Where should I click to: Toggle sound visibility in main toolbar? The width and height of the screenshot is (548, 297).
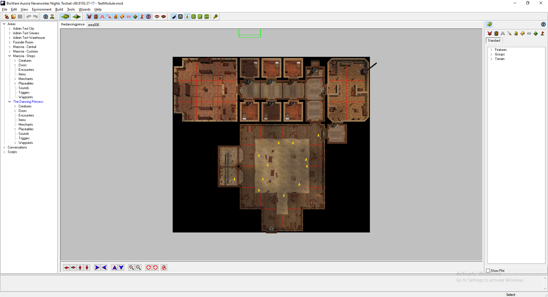tap(129, 17)
